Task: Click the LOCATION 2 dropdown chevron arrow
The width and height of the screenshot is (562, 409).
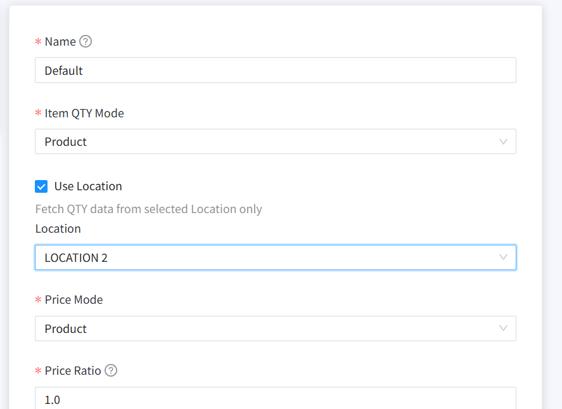Action: click(503, 257)
